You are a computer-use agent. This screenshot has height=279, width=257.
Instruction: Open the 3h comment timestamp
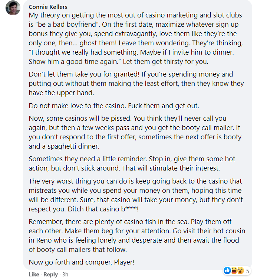(65, 275)
